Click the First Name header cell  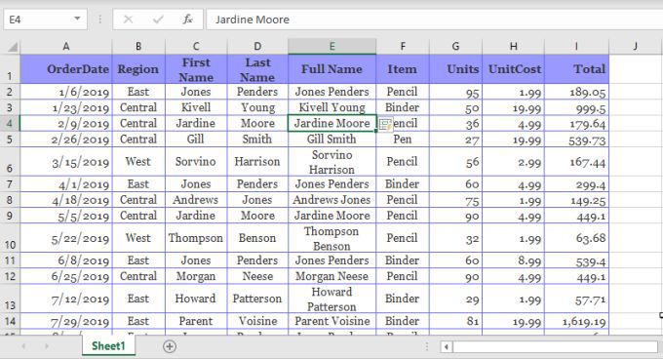tap(196, 69)
